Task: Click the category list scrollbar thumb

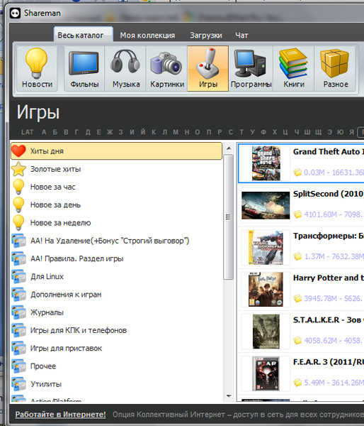Action: [x=229, y=217]
